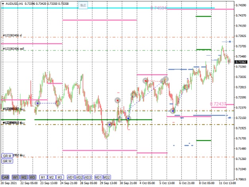Viewport: 249px width, 187px height.
Task: Select the WD1 button
Action: point(70,177)
